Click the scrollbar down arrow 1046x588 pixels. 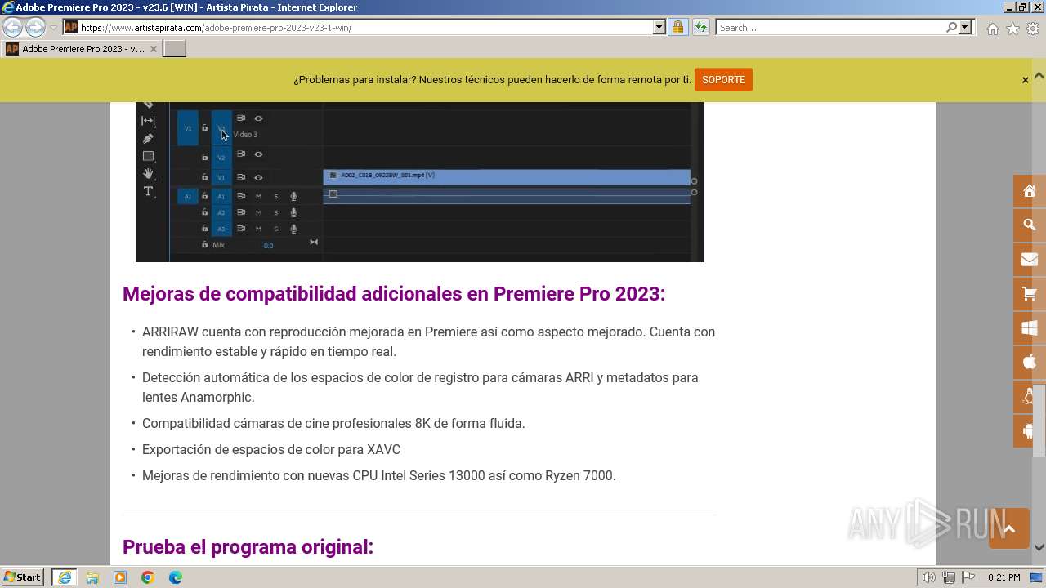tap(1039, 548)
